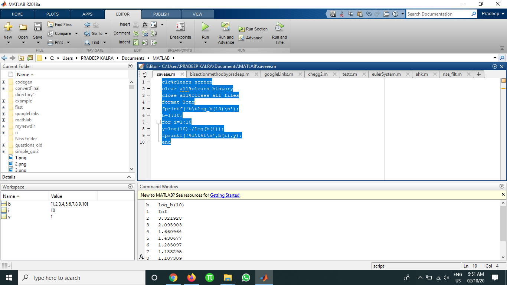The height and width of the screenshot is (285, 507).
Task: Click the Compare files icon
Action: pyautogui.click(x=51, y=33)
